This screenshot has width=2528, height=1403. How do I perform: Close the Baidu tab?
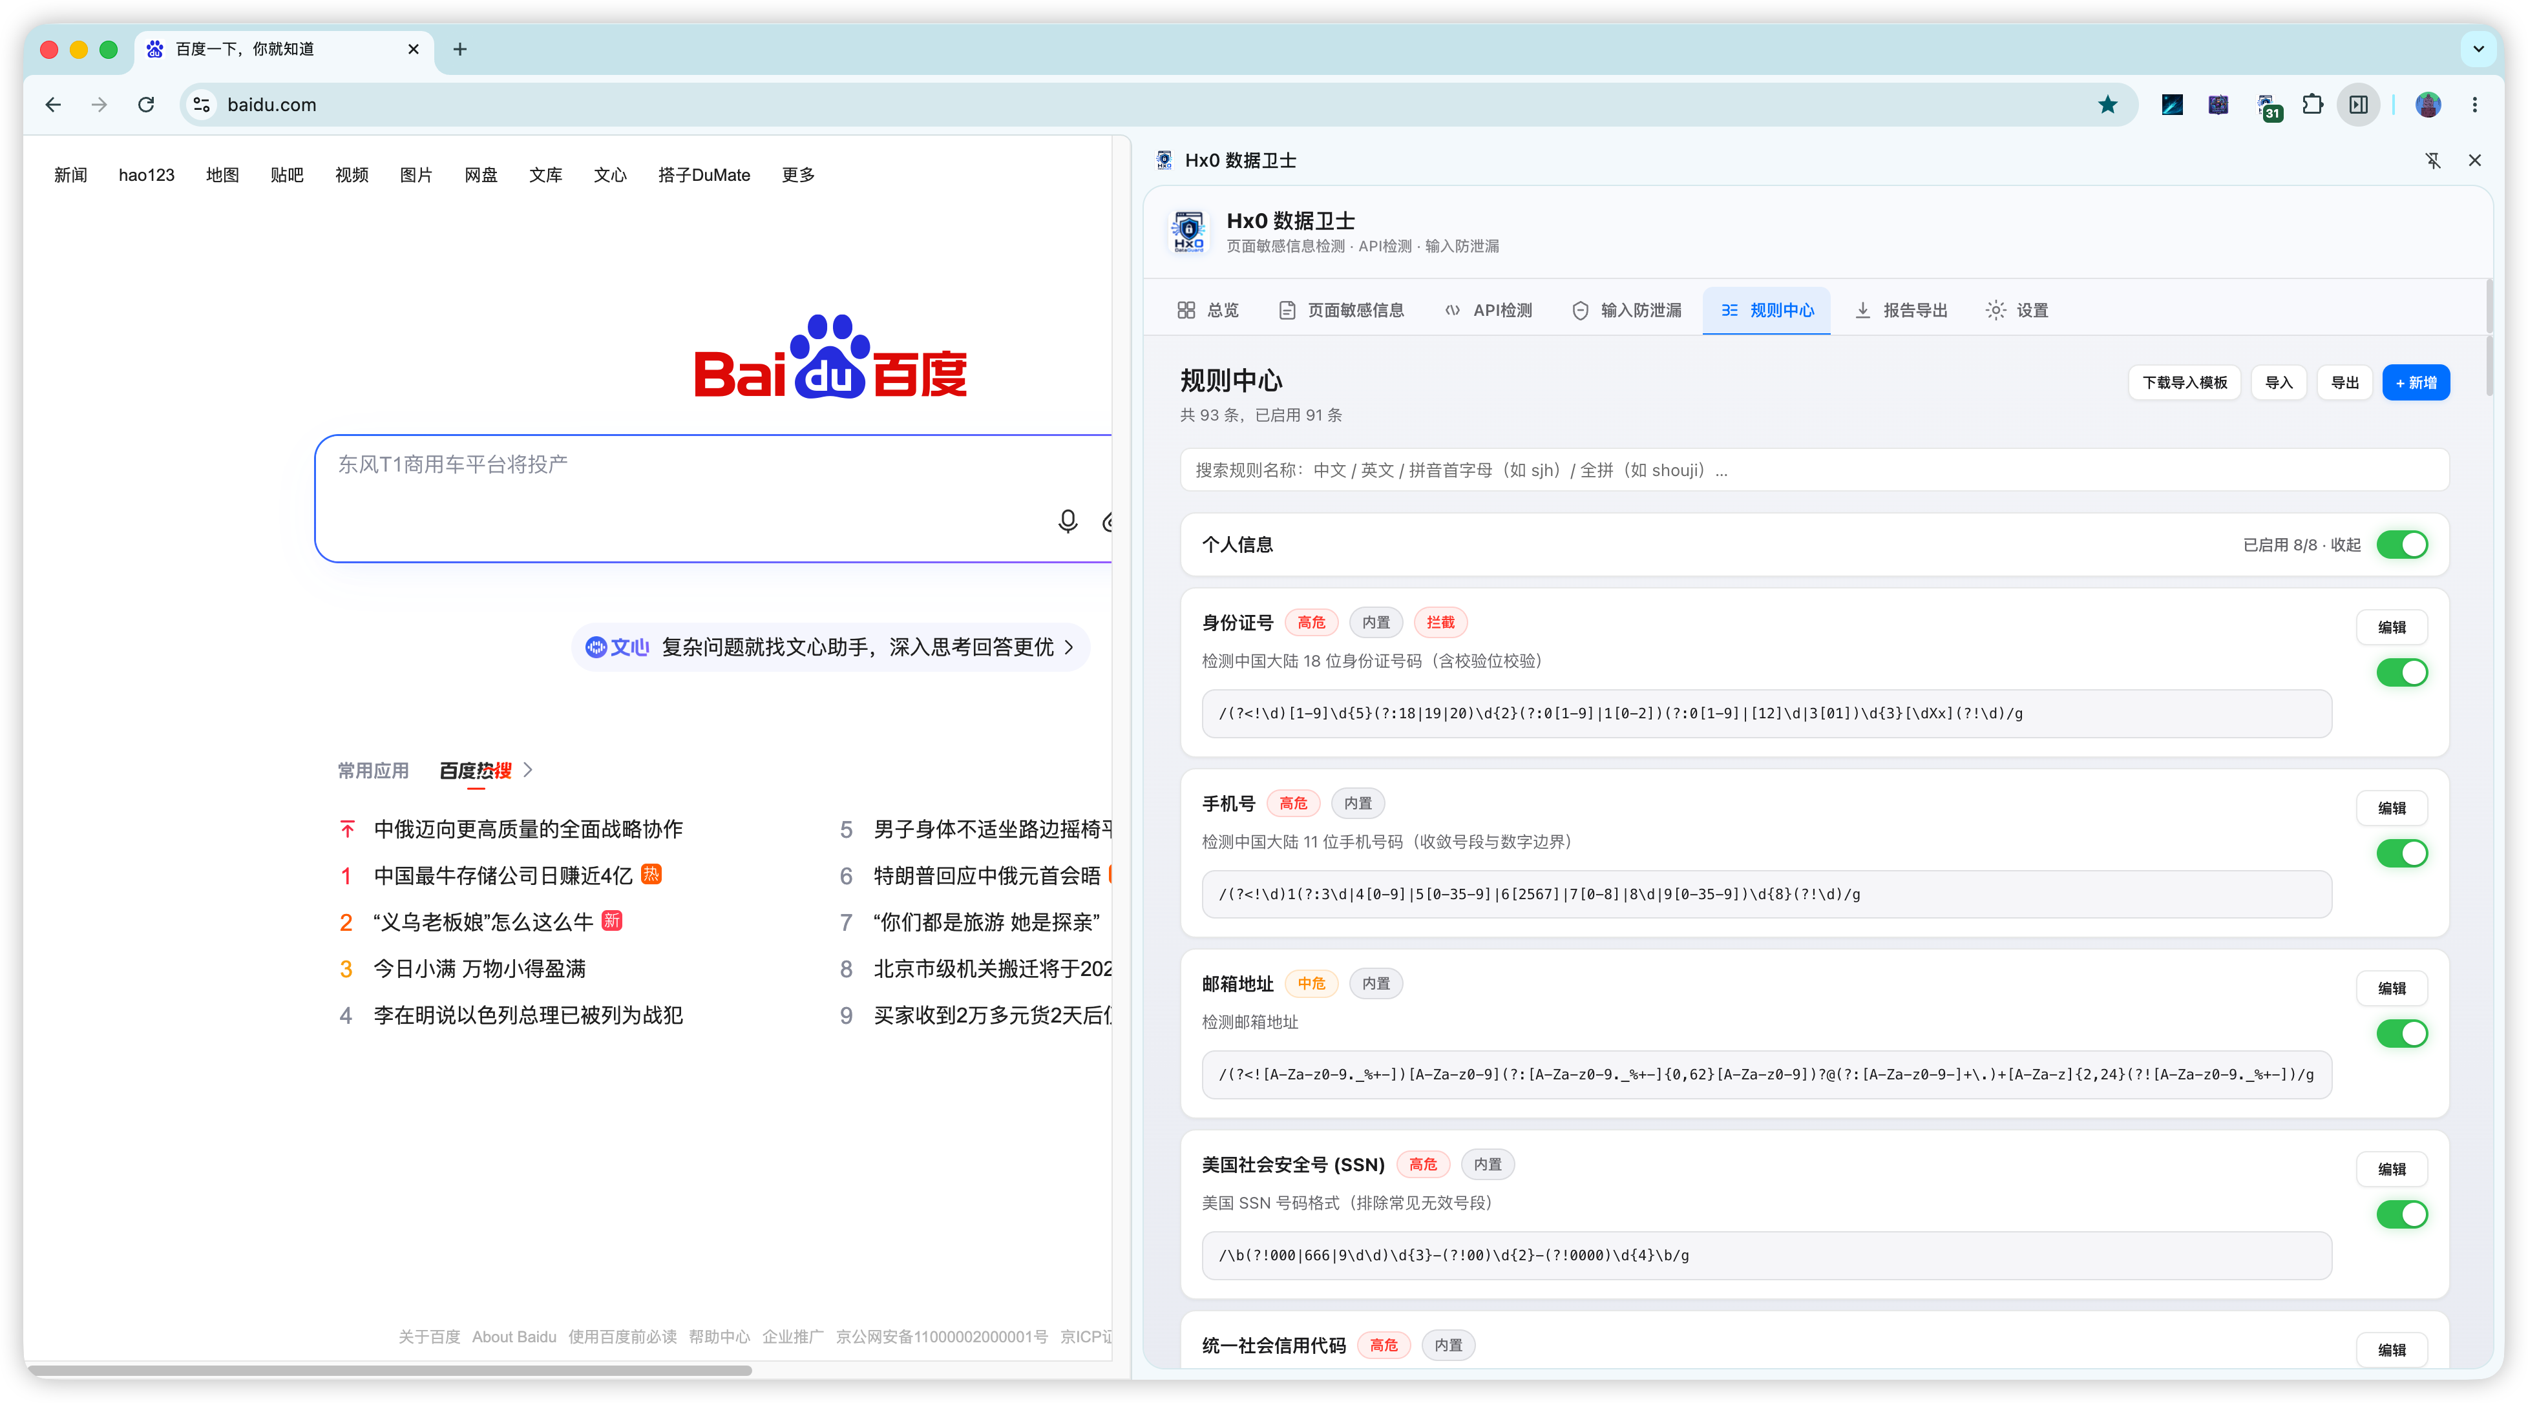(413, 49)
